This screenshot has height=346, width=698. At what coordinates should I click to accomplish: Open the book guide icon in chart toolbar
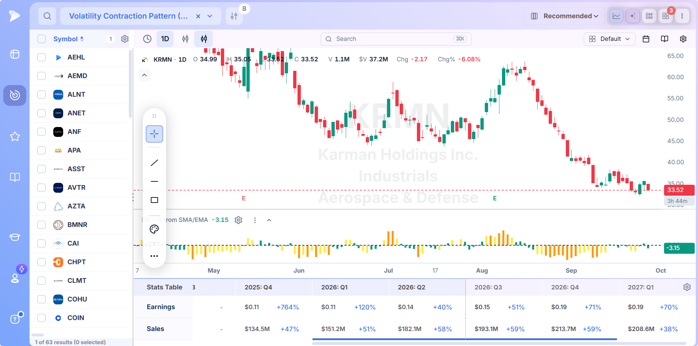664,39
